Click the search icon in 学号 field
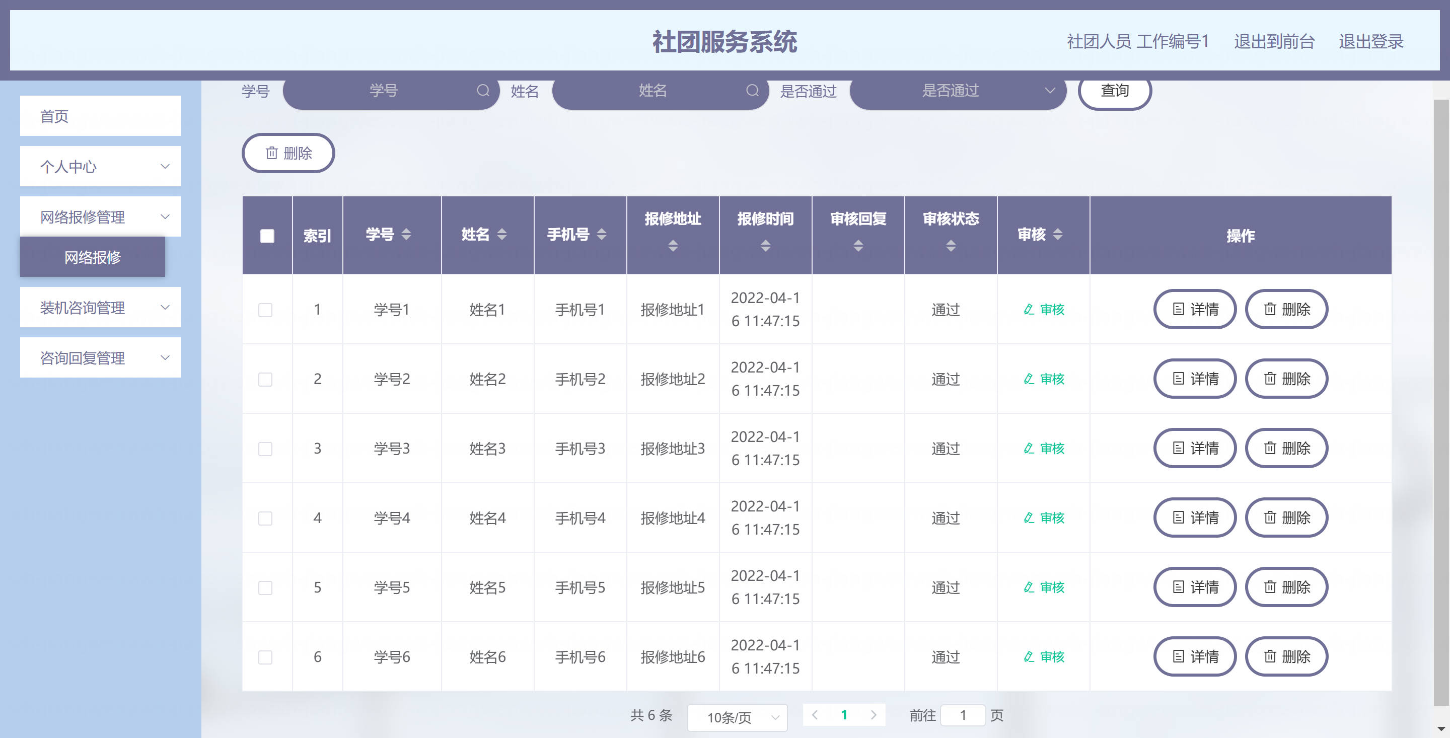Image resolution: width=1450 pixels, height=738 pixels. pos(483,91)
